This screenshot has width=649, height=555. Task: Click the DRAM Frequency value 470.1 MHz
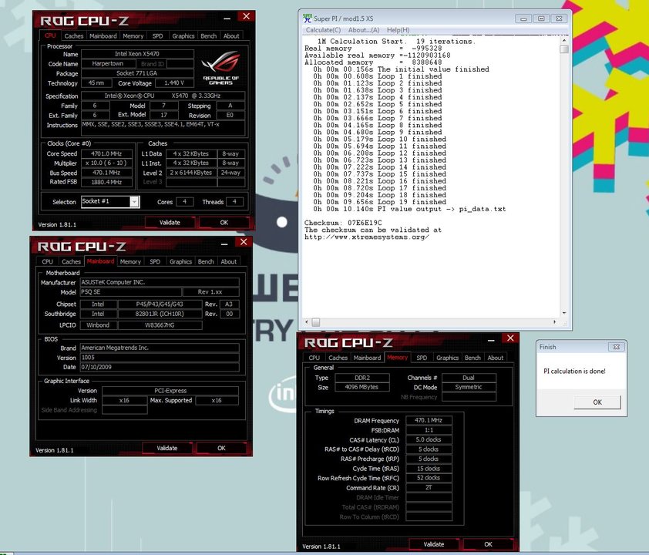[429, 420]
